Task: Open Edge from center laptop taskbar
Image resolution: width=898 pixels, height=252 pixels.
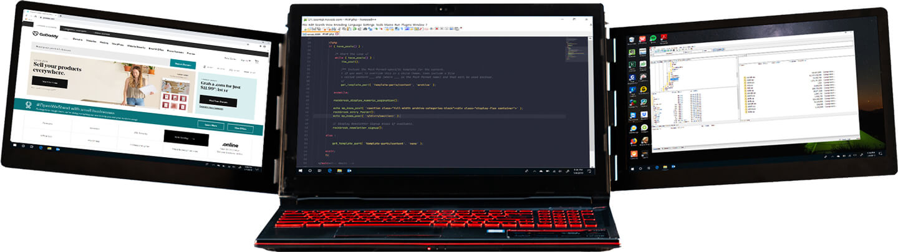Action: [330, 171]
